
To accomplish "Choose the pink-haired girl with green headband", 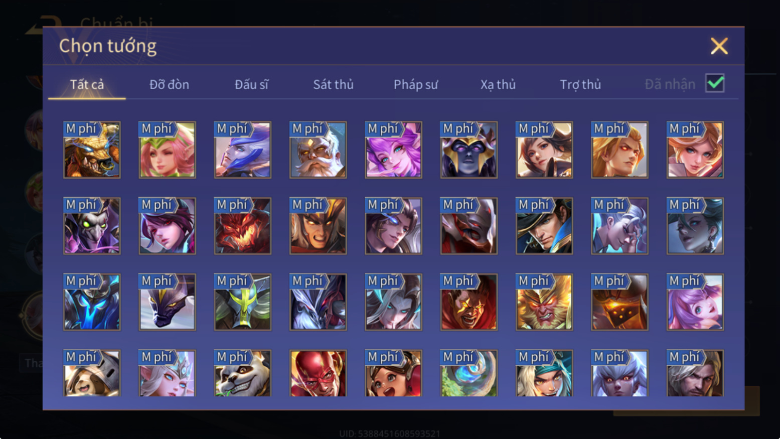I will pyautogui.click(x=167, y=150).
